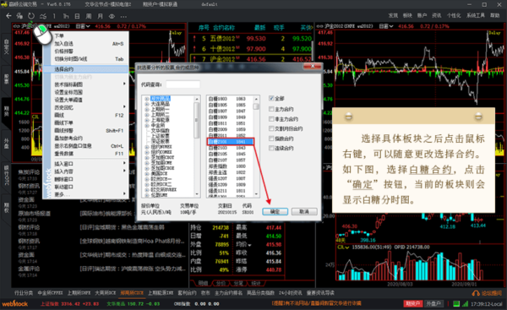Viewport: 507px width, 310px height.
Task: Click the contract list vertical scrollbar thumb
Action: (x=256, y=106)
